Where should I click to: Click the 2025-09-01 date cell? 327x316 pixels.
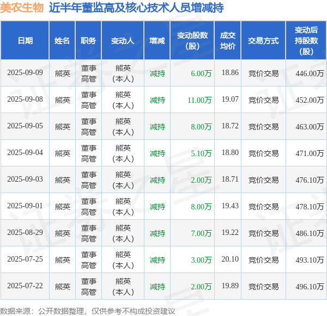[x=25, y=206]
